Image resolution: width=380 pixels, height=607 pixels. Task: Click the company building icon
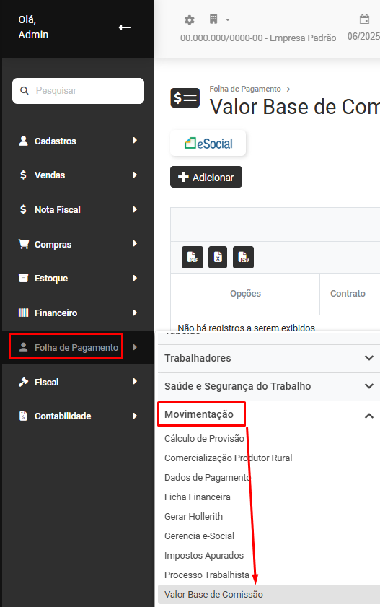[x=213, y=19]
